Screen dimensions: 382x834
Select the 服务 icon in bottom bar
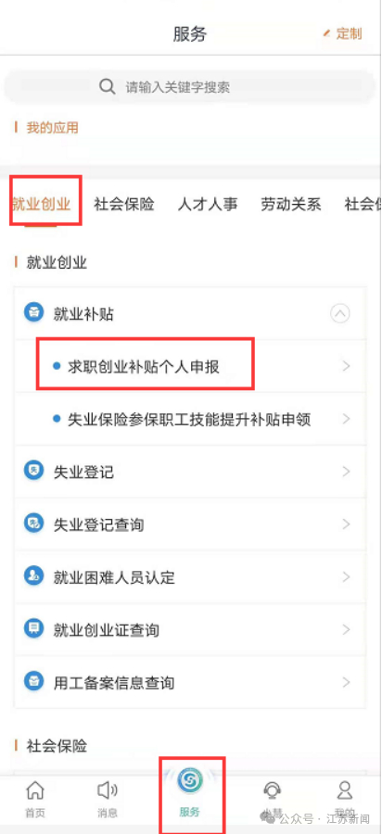pyautogui.click(x=189, y=780)
